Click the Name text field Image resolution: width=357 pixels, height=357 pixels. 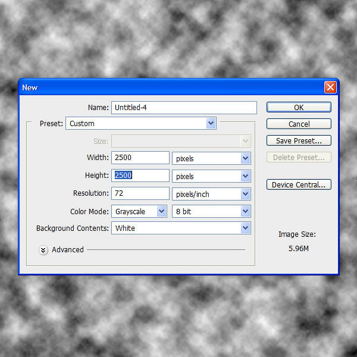[x=184, y=108]
